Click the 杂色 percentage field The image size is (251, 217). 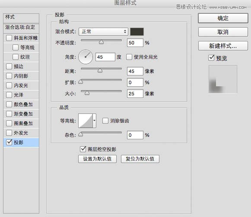pos(135,135)
